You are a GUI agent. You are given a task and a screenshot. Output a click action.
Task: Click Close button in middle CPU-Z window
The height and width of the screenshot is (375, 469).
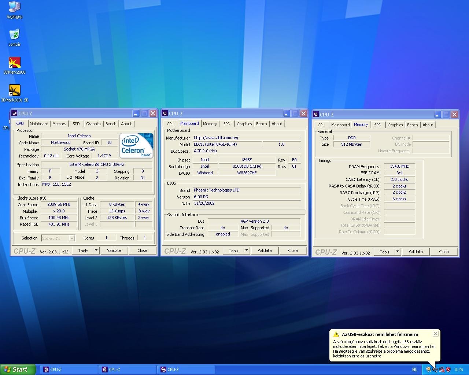293,250
